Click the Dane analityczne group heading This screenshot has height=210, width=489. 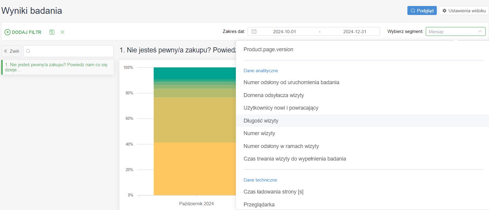point(261,71)
